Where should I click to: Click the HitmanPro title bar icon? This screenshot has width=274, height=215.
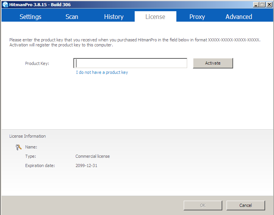[5, 5]
